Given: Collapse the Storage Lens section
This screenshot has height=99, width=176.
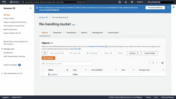Looking at the screenshot, I should [x=2, y=49].
